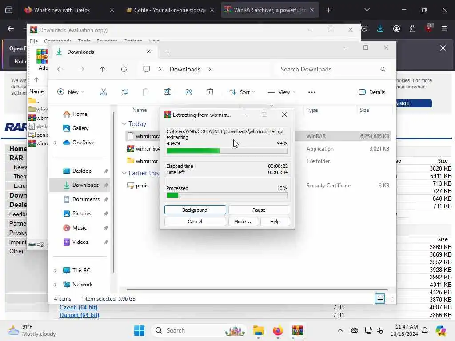Click the Firefox browser back arrow
This screenshot has height=341, width=455.
pos(11,28)
